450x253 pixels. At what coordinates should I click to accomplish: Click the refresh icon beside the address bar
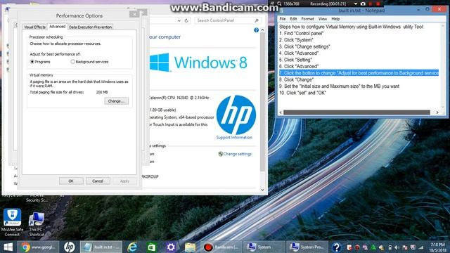186,20
